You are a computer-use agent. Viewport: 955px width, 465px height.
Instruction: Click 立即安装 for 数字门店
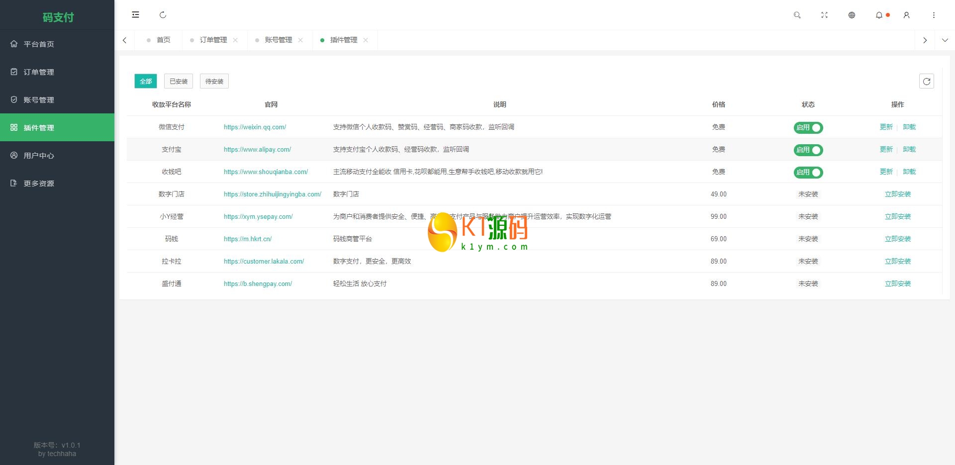[897, 194]
